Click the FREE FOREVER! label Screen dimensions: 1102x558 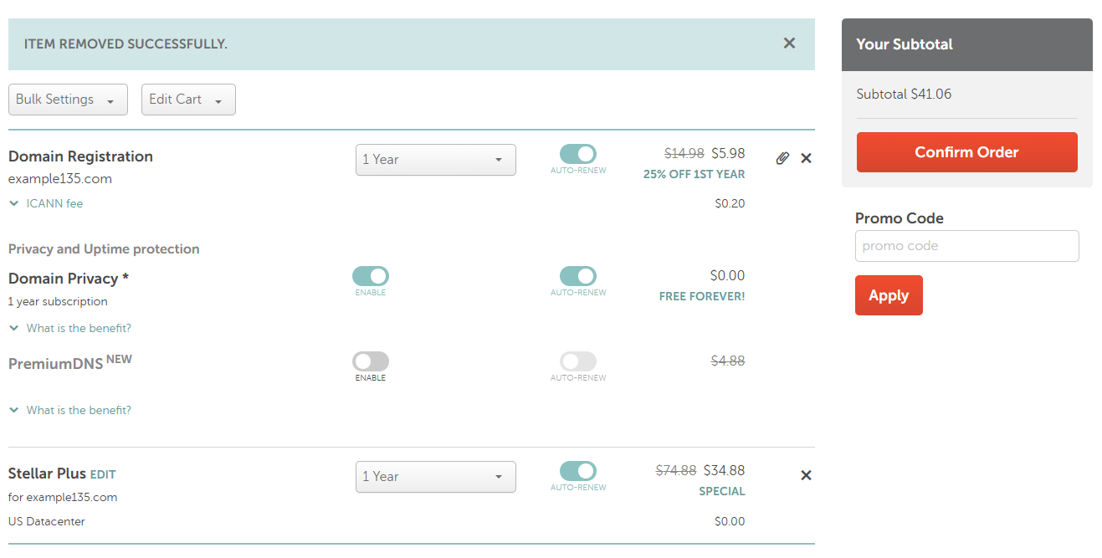[x=702, y=296]
